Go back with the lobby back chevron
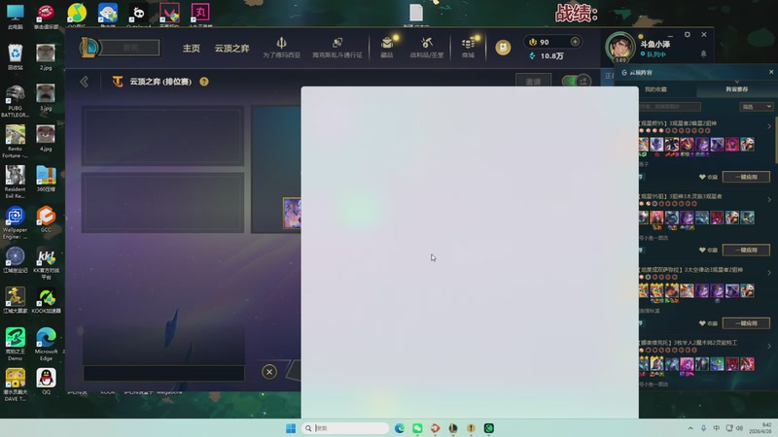Screen dimensions: 778x437 tap(85, 82)
